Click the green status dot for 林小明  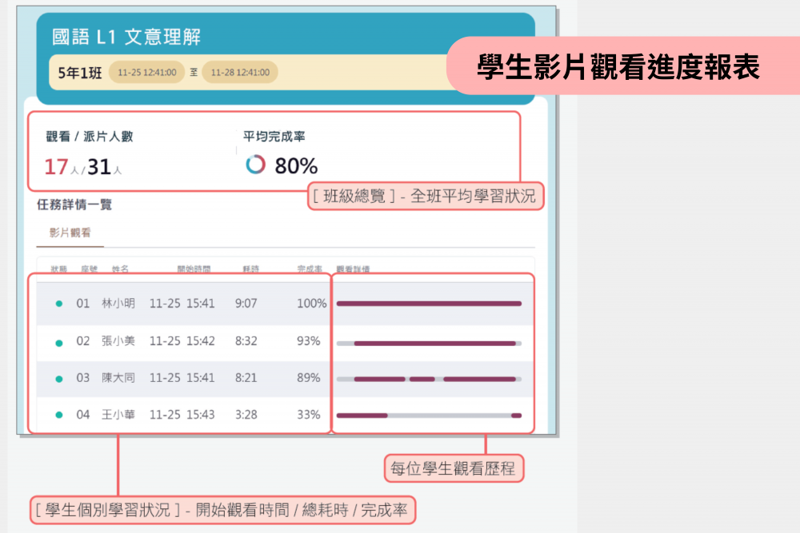click(58, 304)
